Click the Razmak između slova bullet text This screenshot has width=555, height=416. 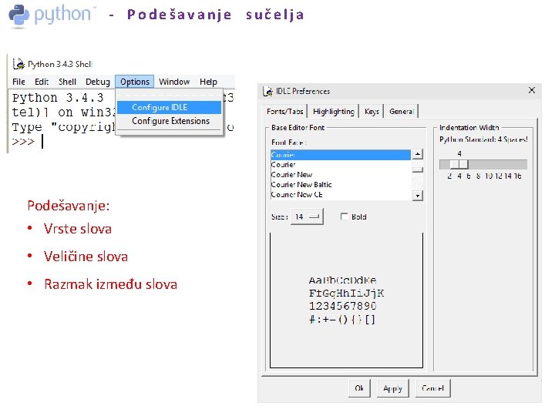coord(110,284)
